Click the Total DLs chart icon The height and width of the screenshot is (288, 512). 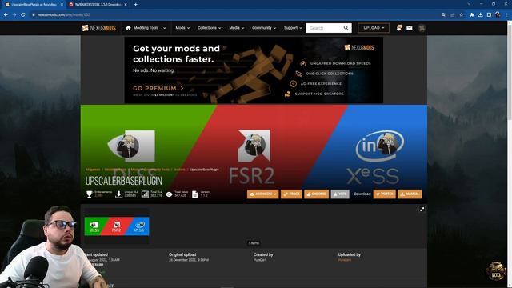[145, 194]
